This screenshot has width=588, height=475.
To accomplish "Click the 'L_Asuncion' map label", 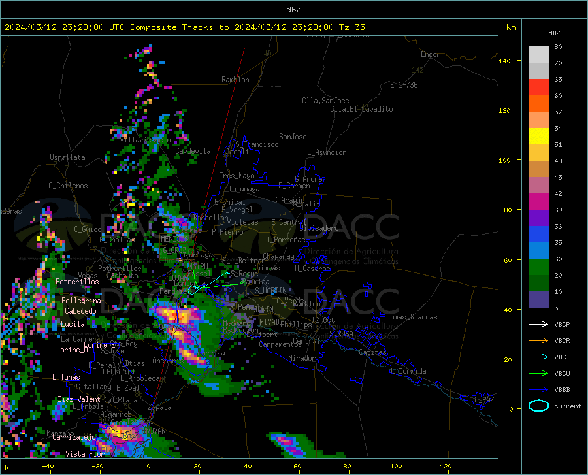I will click(x=327, y=152).
